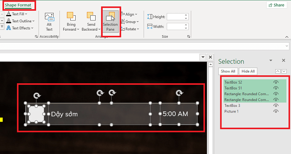Close the pane with X above scrollbar
The height and width of the screenshot is (154, 291).
pyautogui.click(x=210, y=57)
